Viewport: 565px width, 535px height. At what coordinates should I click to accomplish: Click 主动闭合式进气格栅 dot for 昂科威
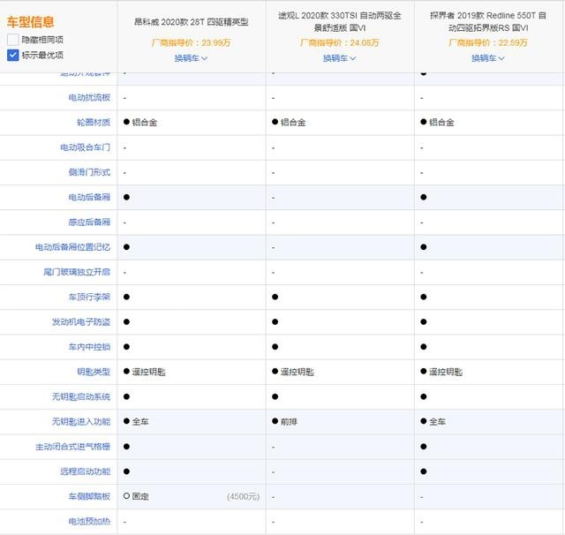(x=126, y=447)
